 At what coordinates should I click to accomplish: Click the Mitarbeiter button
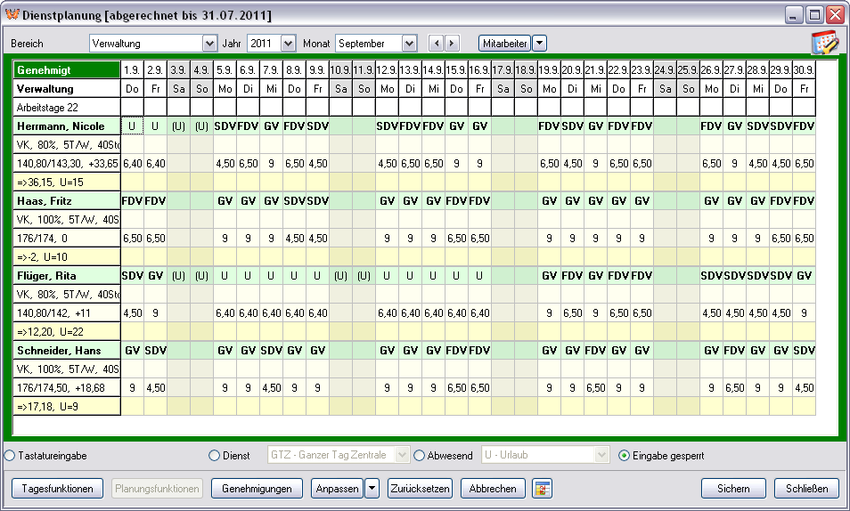(504, 44)
